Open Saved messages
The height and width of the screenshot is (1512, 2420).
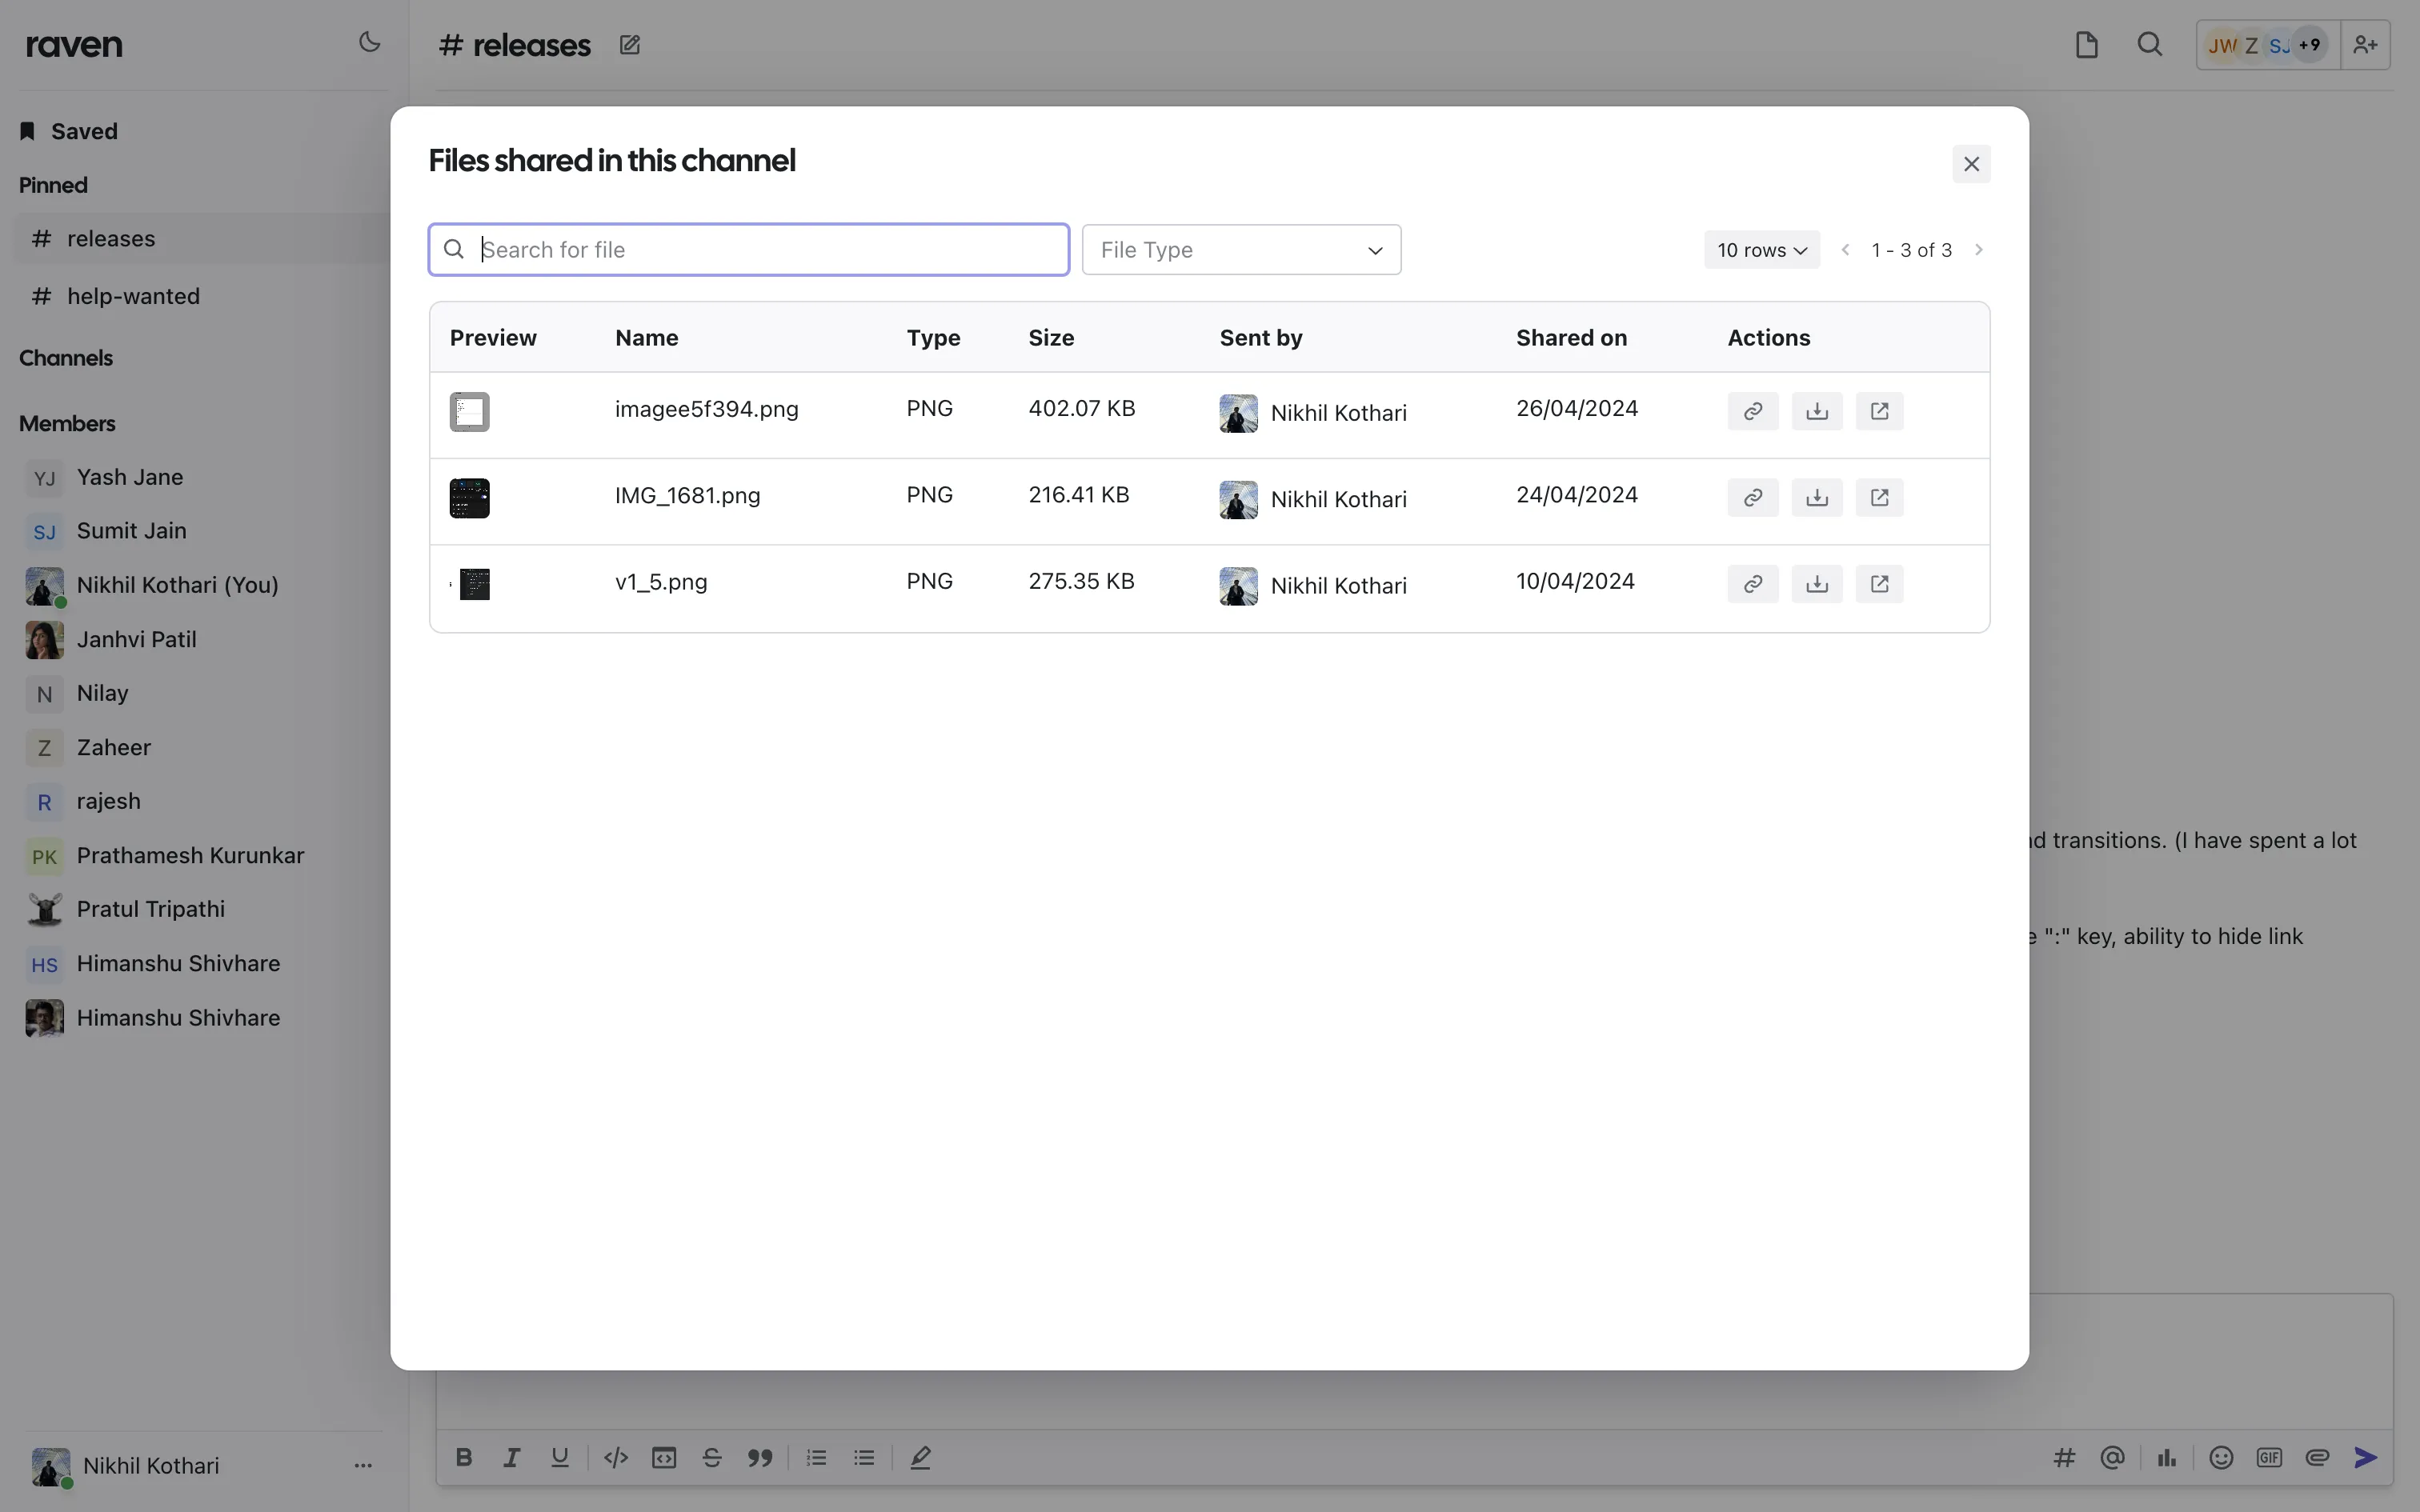[85, 130]
